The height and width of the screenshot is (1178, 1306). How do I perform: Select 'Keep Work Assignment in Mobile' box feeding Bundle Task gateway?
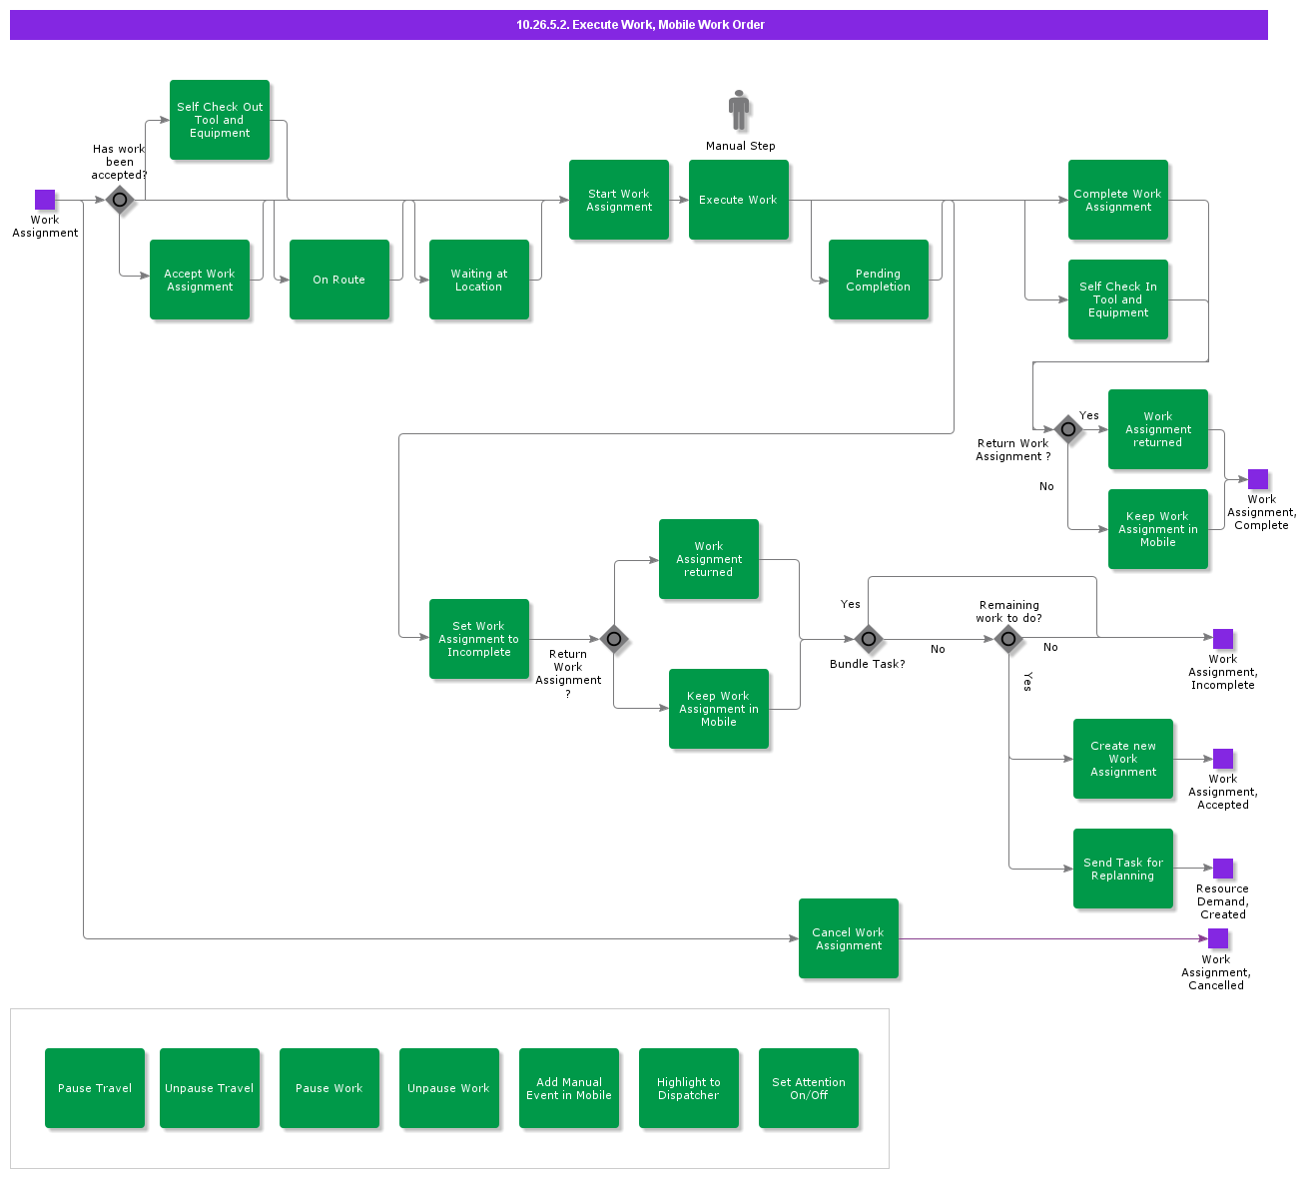[x=719, y=709]
